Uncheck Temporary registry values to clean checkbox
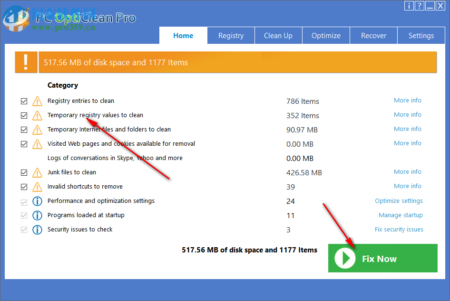The image size is (450, 301). (24, 115)
